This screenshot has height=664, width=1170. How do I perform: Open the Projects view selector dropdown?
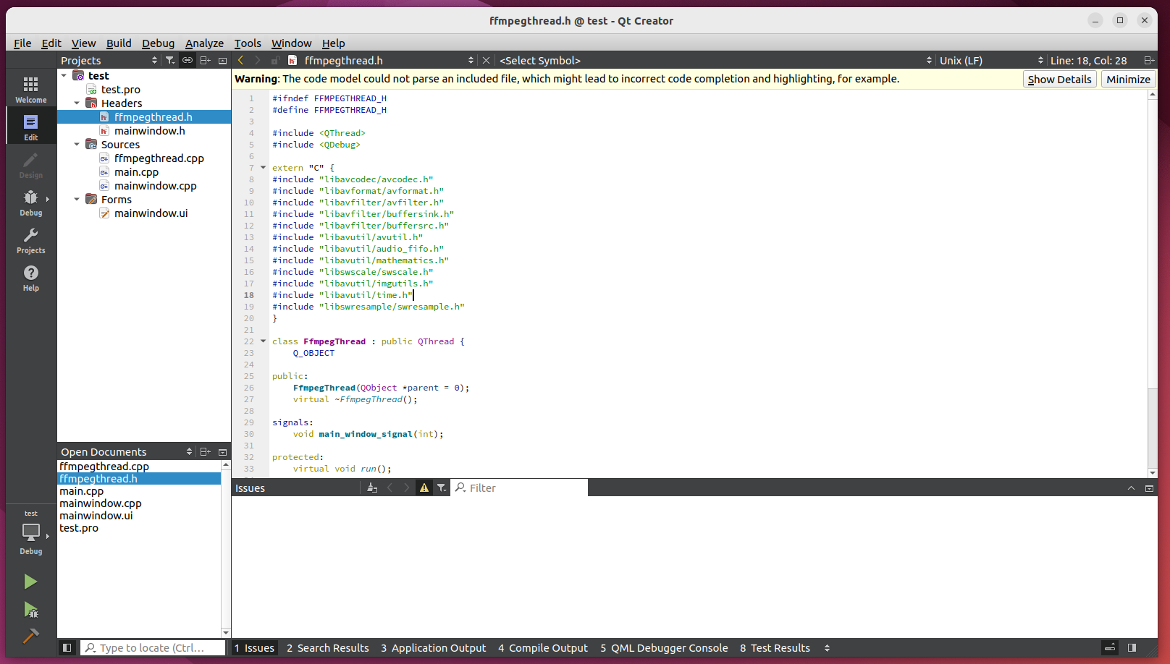click(x=109, y=61)
